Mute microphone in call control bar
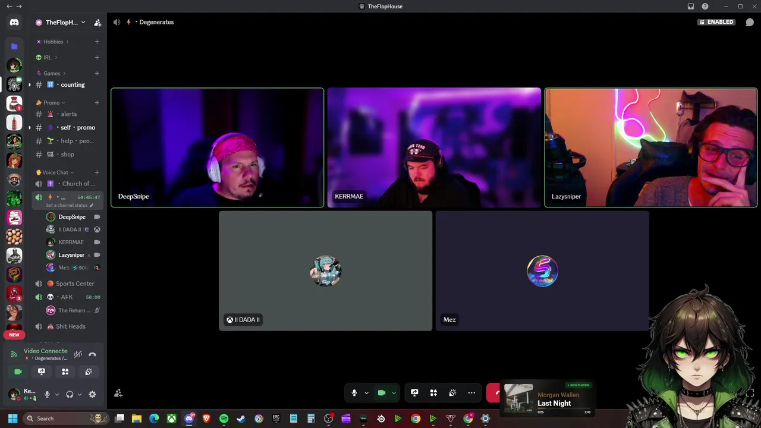The image size is (761, 428). pos(354,393)
